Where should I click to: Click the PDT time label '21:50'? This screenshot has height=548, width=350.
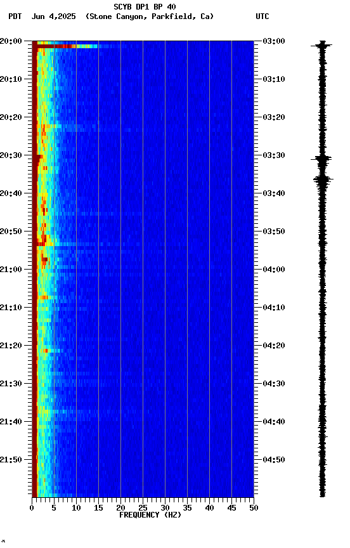tap(11, 460)
